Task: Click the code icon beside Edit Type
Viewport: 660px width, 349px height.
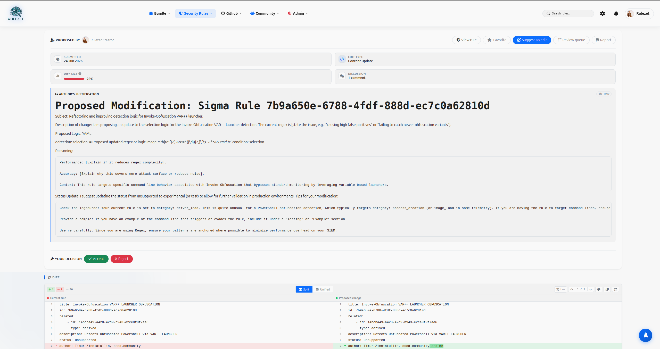Action: (342, 59)
